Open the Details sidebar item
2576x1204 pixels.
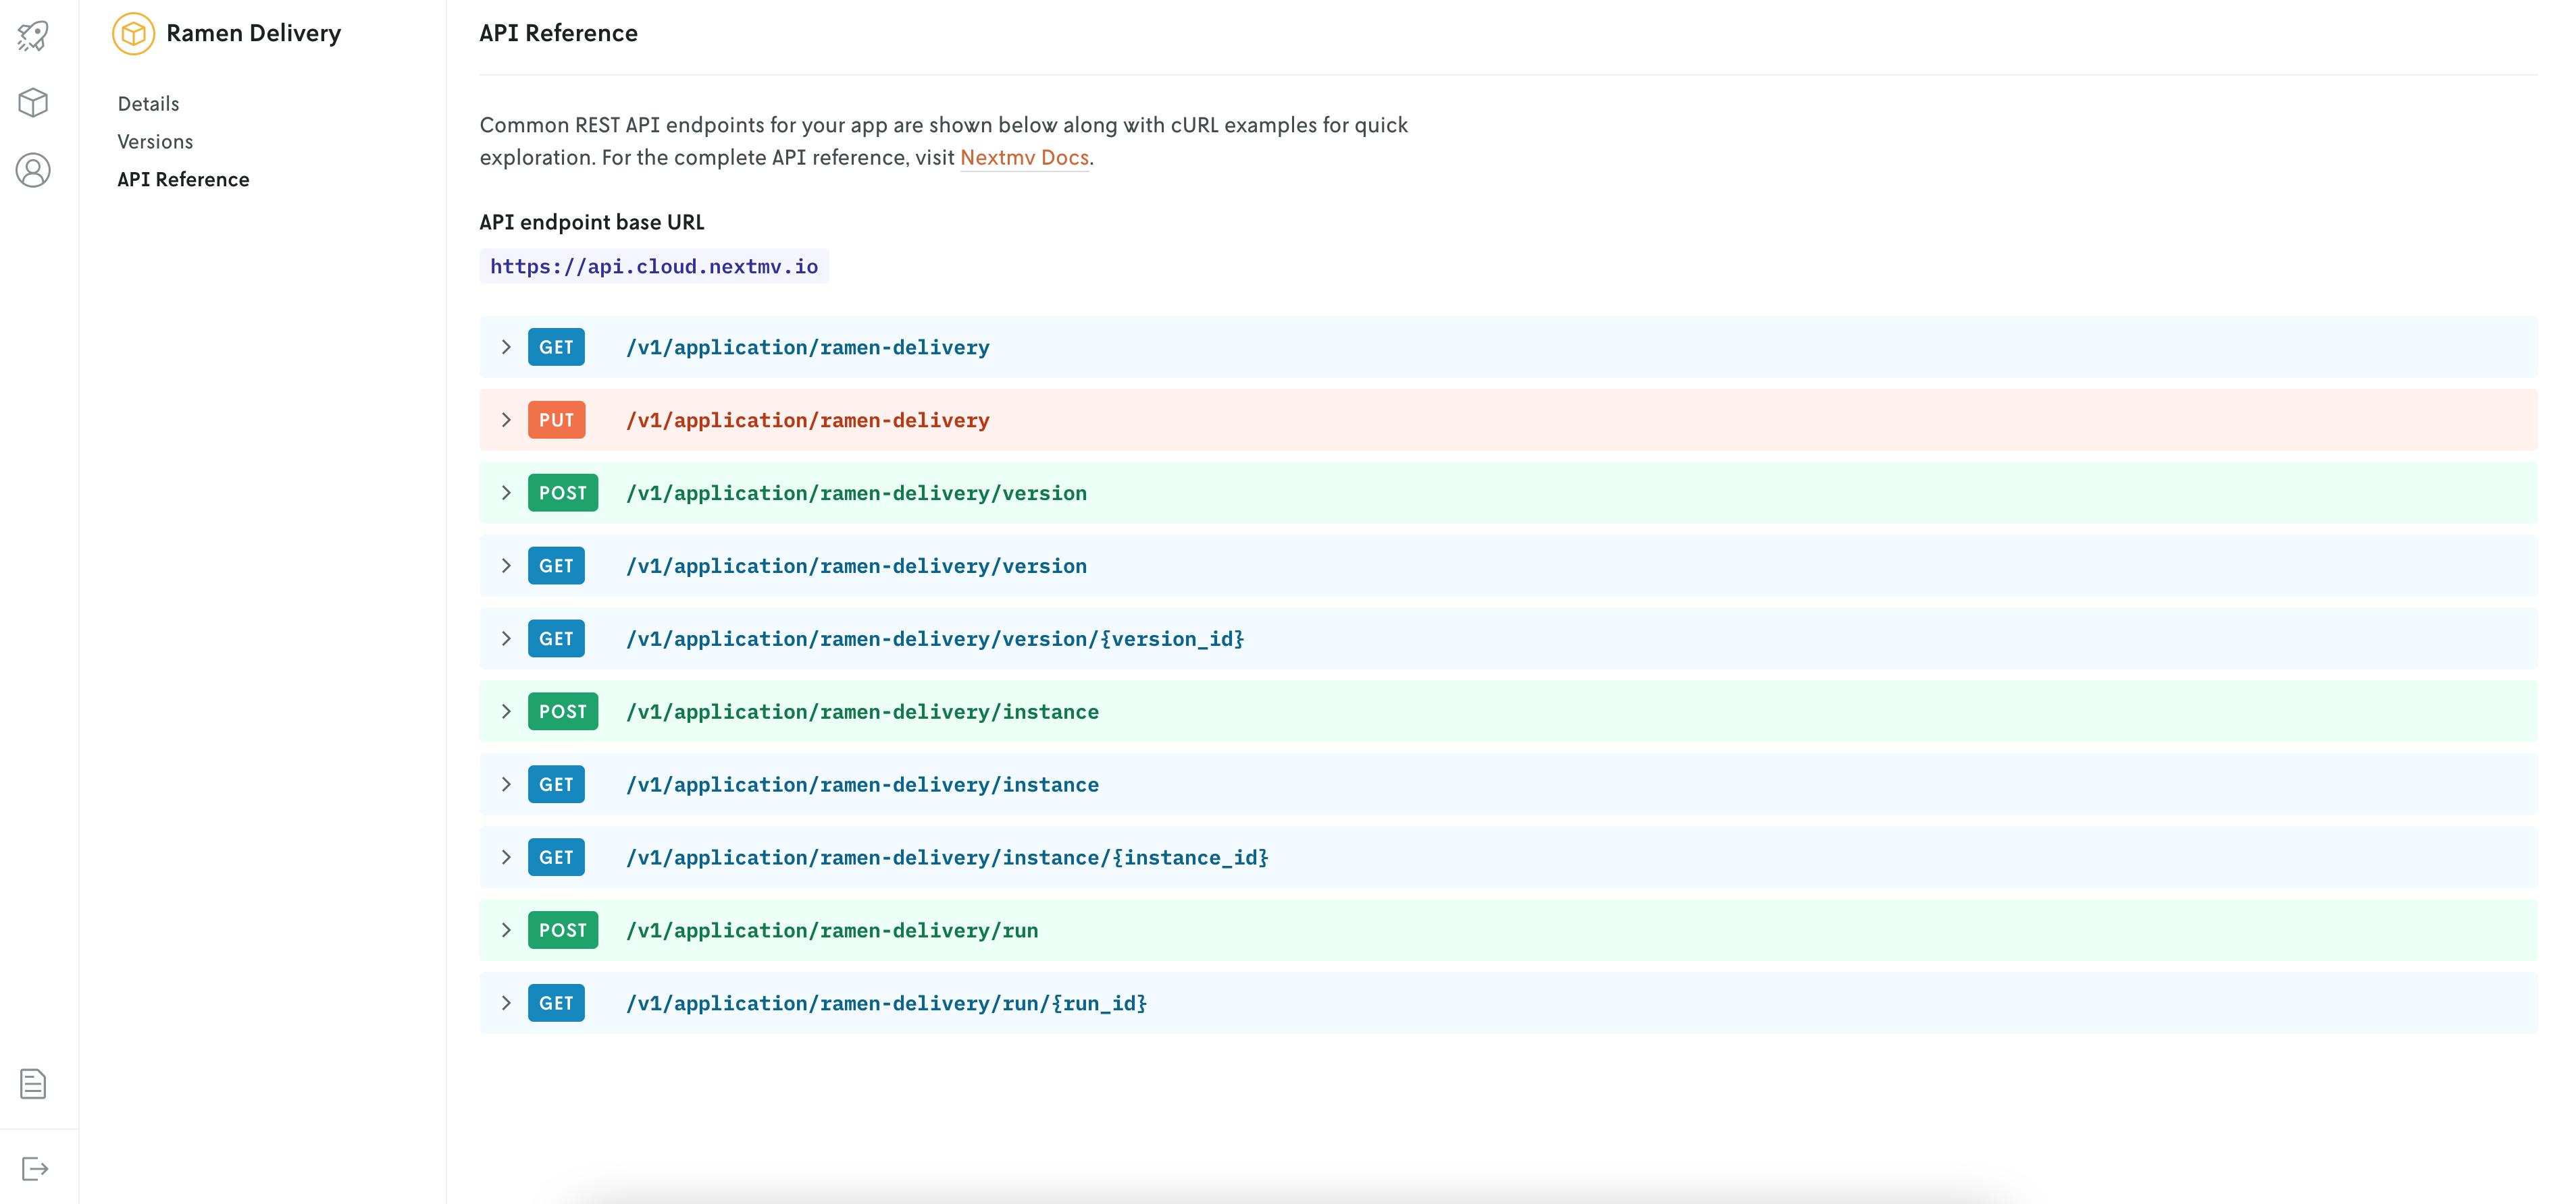[x=148, y=104]
